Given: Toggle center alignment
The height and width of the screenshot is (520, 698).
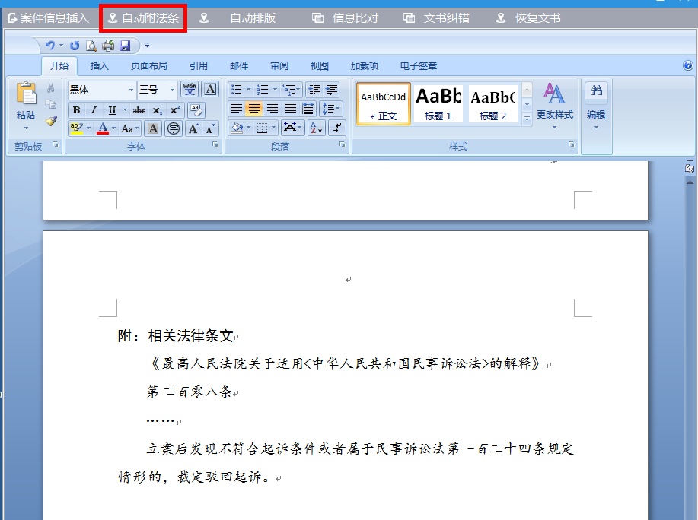Looking at the screenshot, I should pos(254,109).
